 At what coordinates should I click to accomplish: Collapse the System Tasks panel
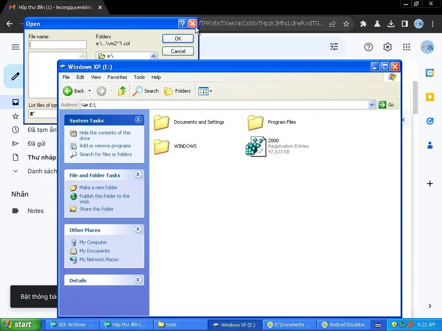(138, 120)
